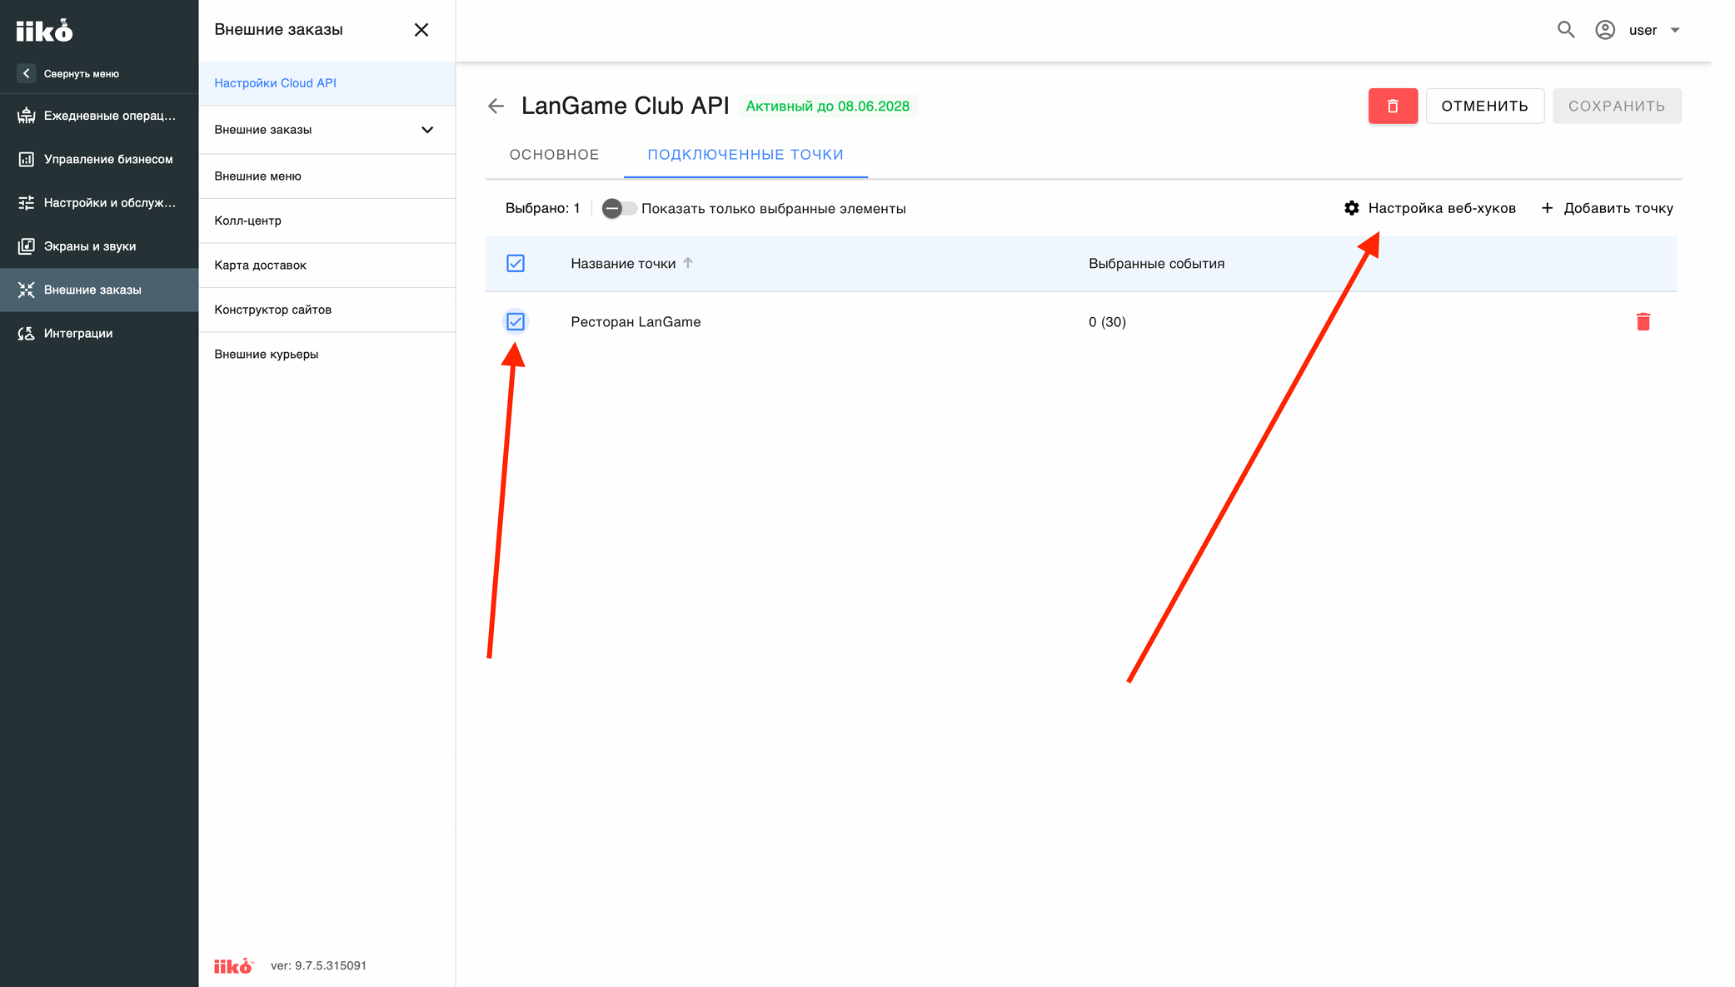Collapse the menu via Свернуть меню
The image size is (1735, 987).
[x=69, y=73]
